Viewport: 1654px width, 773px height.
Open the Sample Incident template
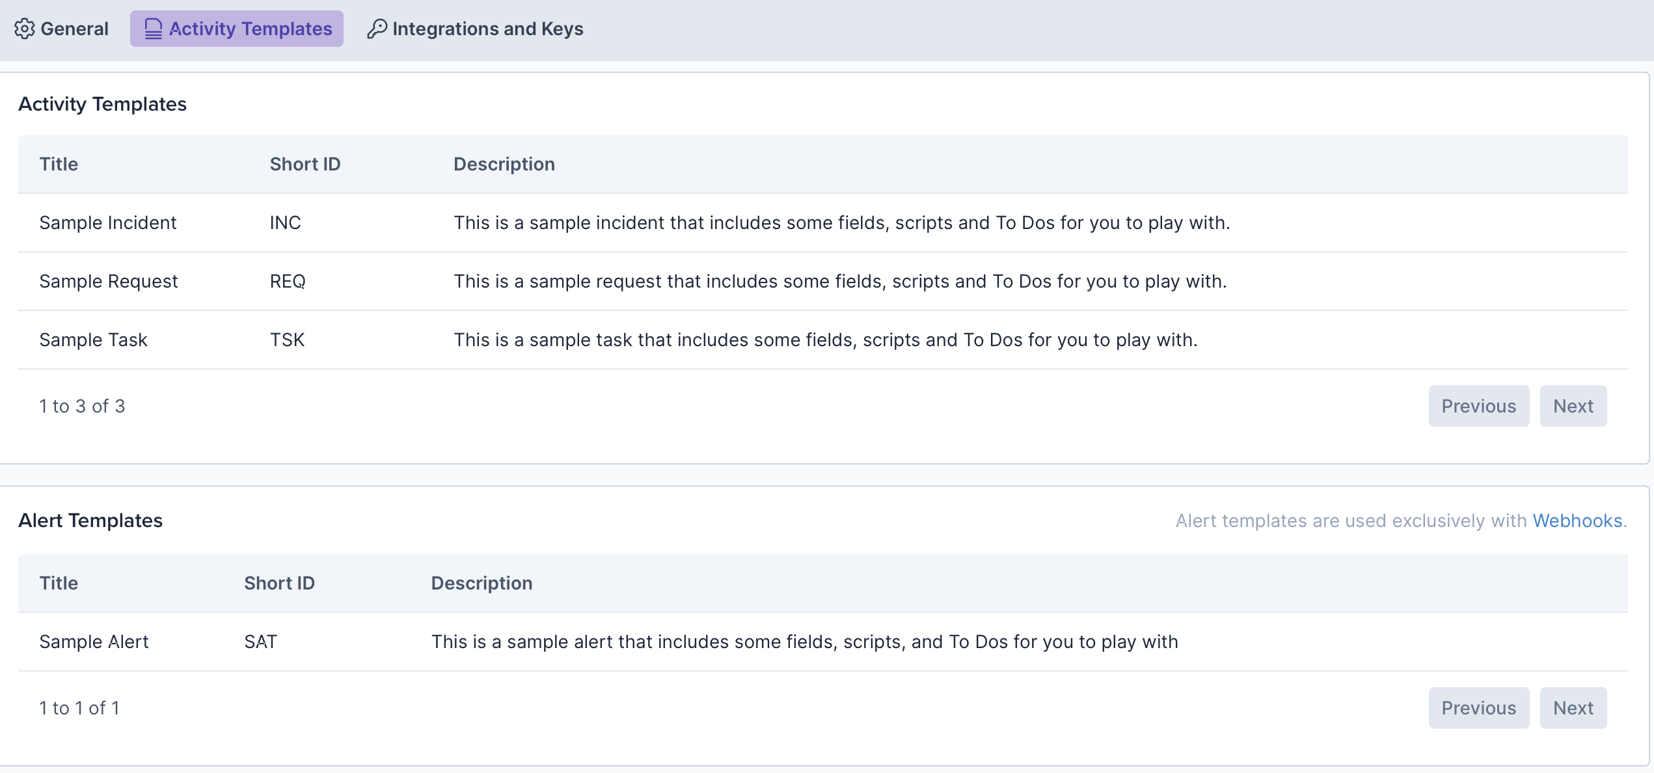[108, 223]
